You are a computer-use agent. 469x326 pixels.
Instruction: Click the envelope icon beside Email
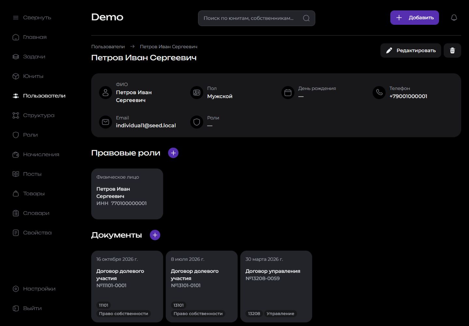pyautogui.click(x=106, y=122)
